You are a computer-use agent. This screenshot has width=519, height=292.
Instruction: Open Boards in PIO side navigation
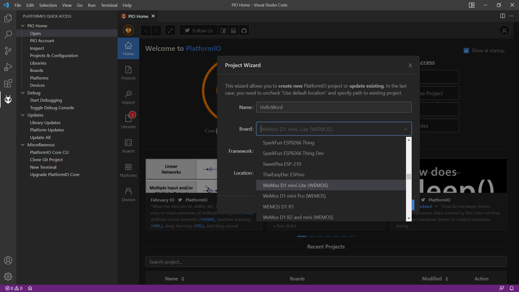[128, 146]
